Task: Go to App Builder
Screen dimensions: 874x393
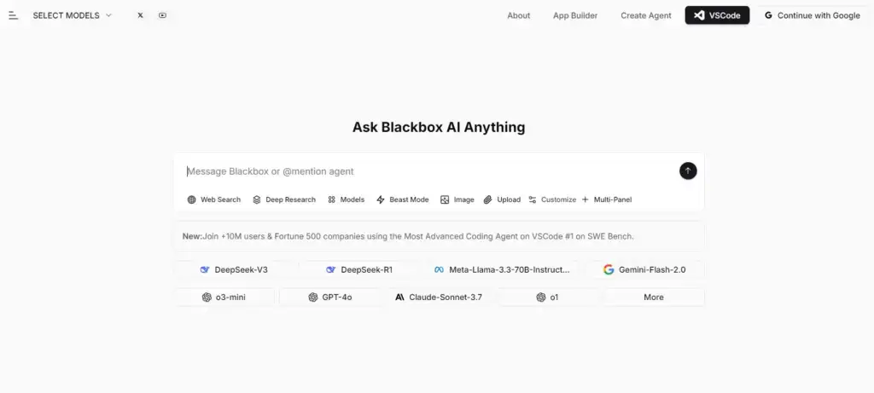Action: (575, 15)
